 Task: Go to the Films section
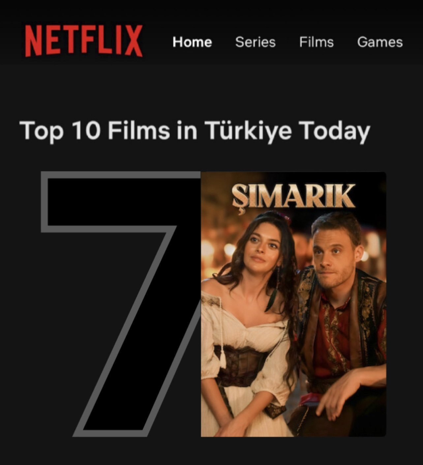tap(317, 42)
